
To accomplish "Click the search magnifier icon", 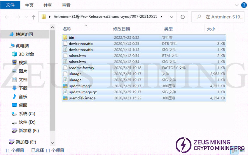I will pyautogui.click(x=199, y=17).
